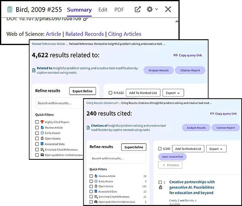242x206 pixels.
Task: Check Open publisher-invited reviews in citing window
Action: [91, 202]
